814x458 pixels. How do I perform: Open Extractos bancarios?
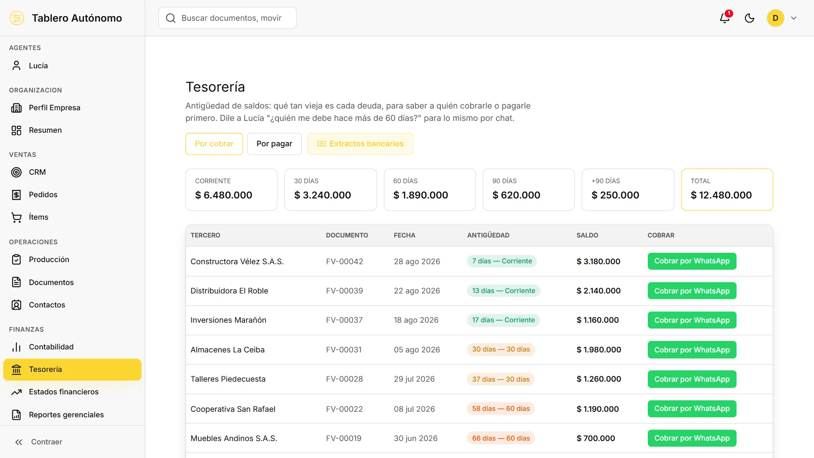point(360,144)
